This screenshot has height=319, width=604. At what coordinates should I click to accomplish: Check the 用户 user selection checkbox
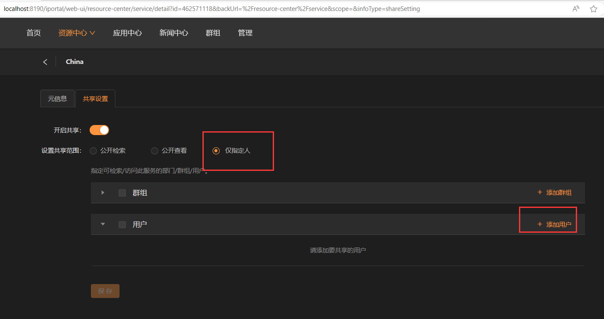(122, 224)
